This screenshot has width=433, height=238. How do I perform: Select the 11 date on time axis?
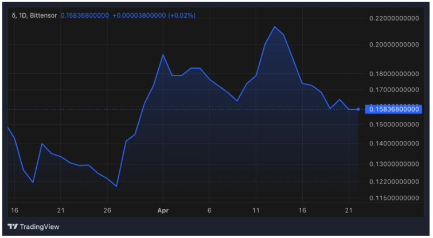click(255, 210)
